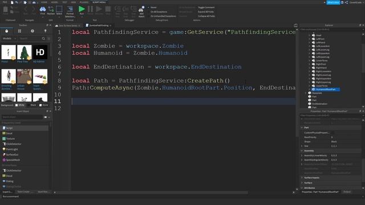Open the PLUGINS ribbon tab
365x205 pixels.
(x=84, y=2)
